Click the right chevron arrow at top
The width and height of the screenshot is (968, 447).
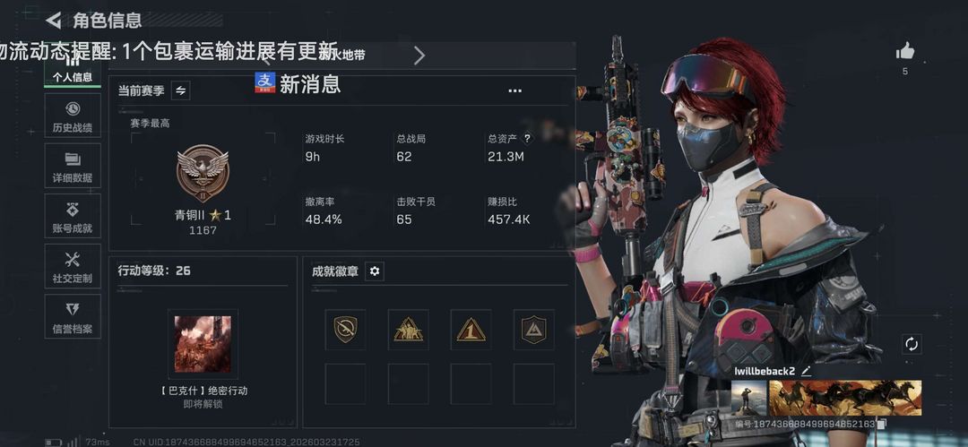[419, 56]
